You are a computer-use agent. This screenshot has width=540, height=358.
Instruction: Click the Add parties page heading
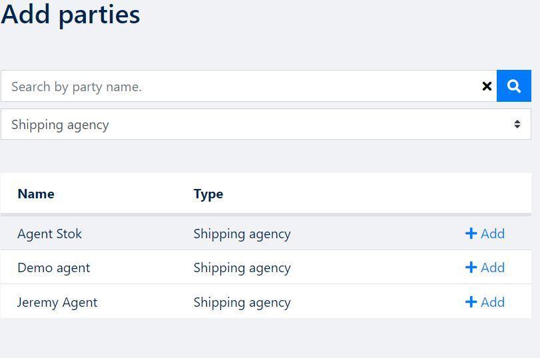click(x=71, y=15)
